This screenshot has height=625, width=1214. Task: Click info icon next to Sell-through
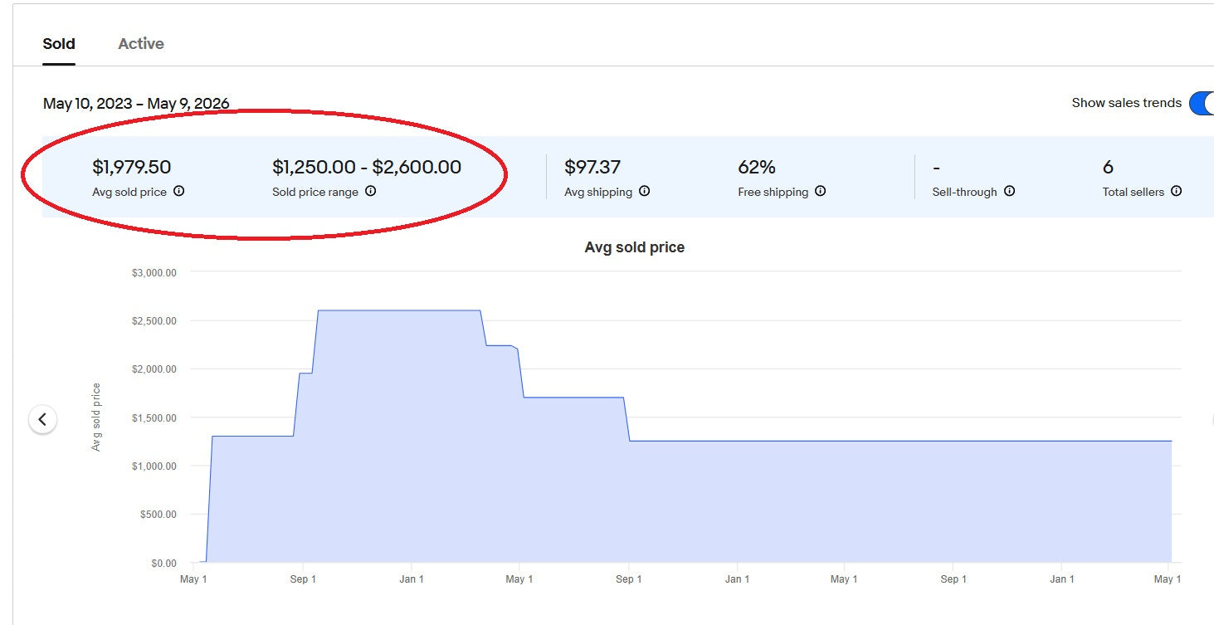(x=1009, y=191)
